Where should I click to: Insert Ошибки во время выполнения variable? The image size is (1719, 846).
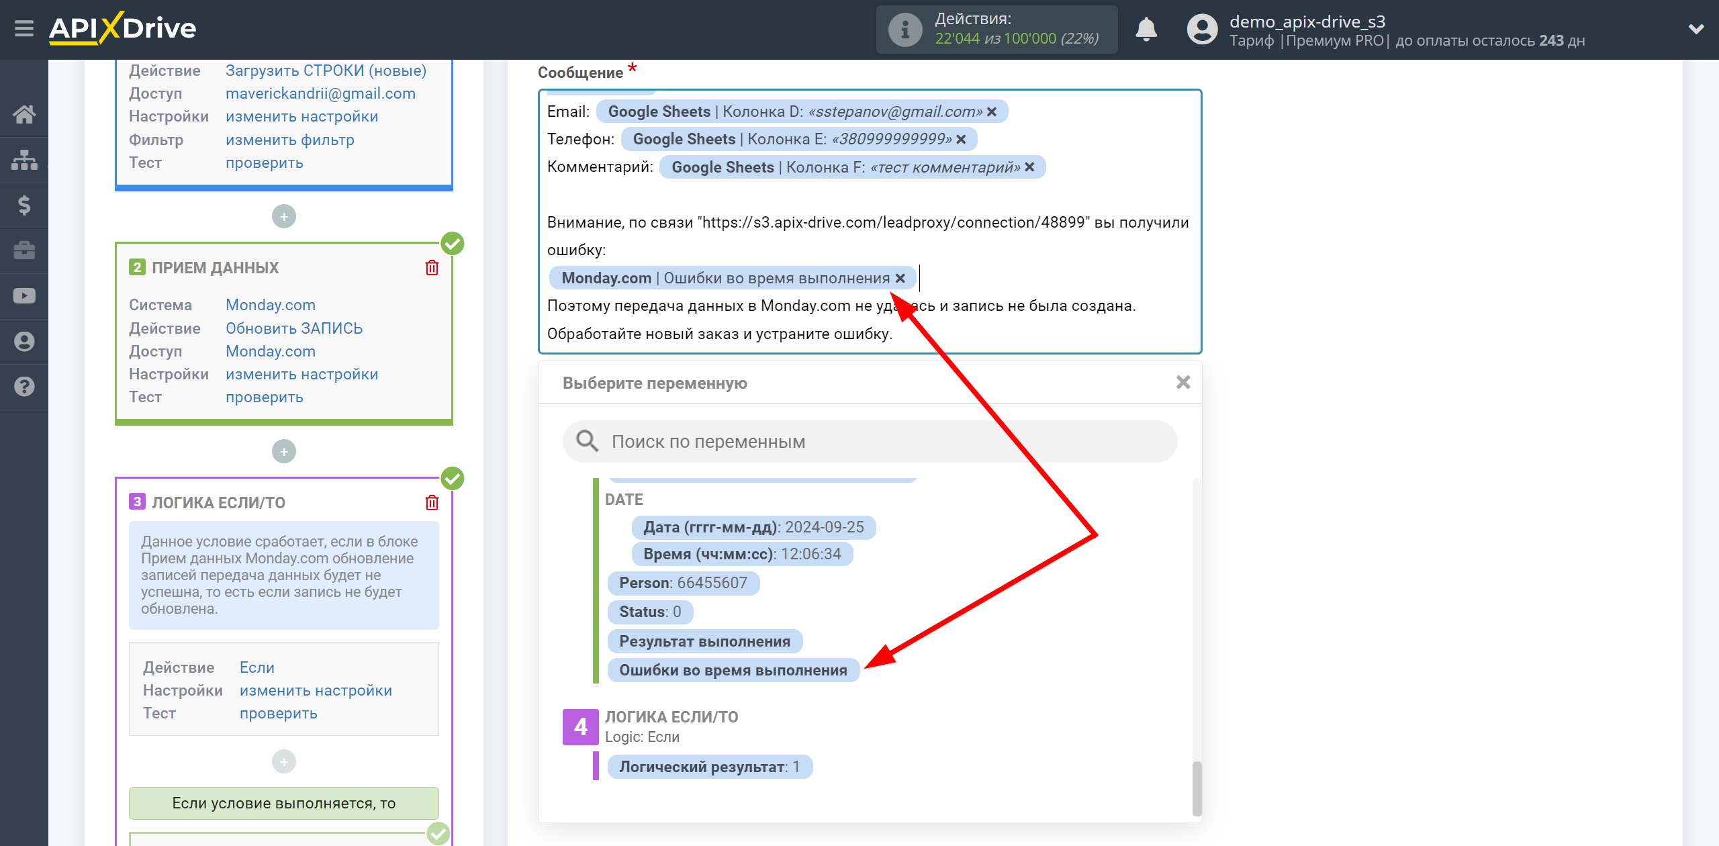click(x=733, y=670)
